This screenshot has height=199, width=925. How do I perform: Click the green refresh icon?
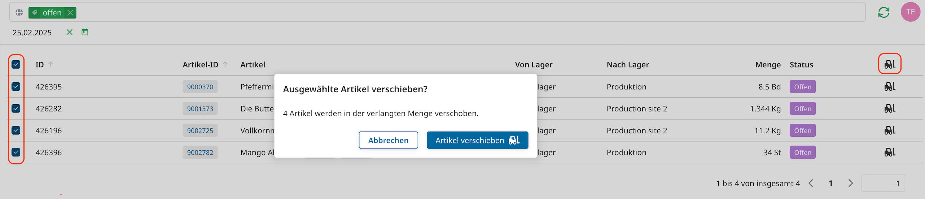(884, 12)
